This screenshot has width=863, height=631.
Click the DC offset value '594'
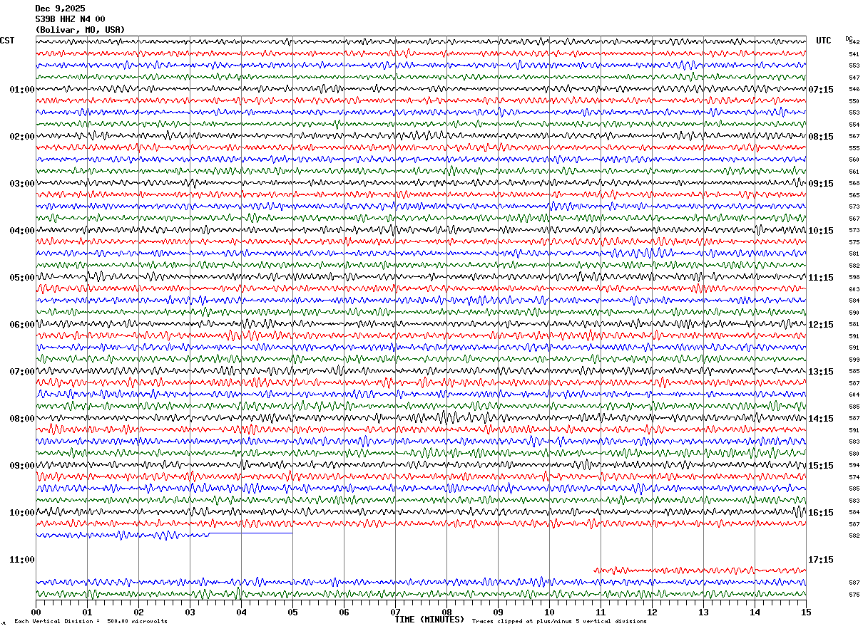pyautogui.click(x=854, y=466)
